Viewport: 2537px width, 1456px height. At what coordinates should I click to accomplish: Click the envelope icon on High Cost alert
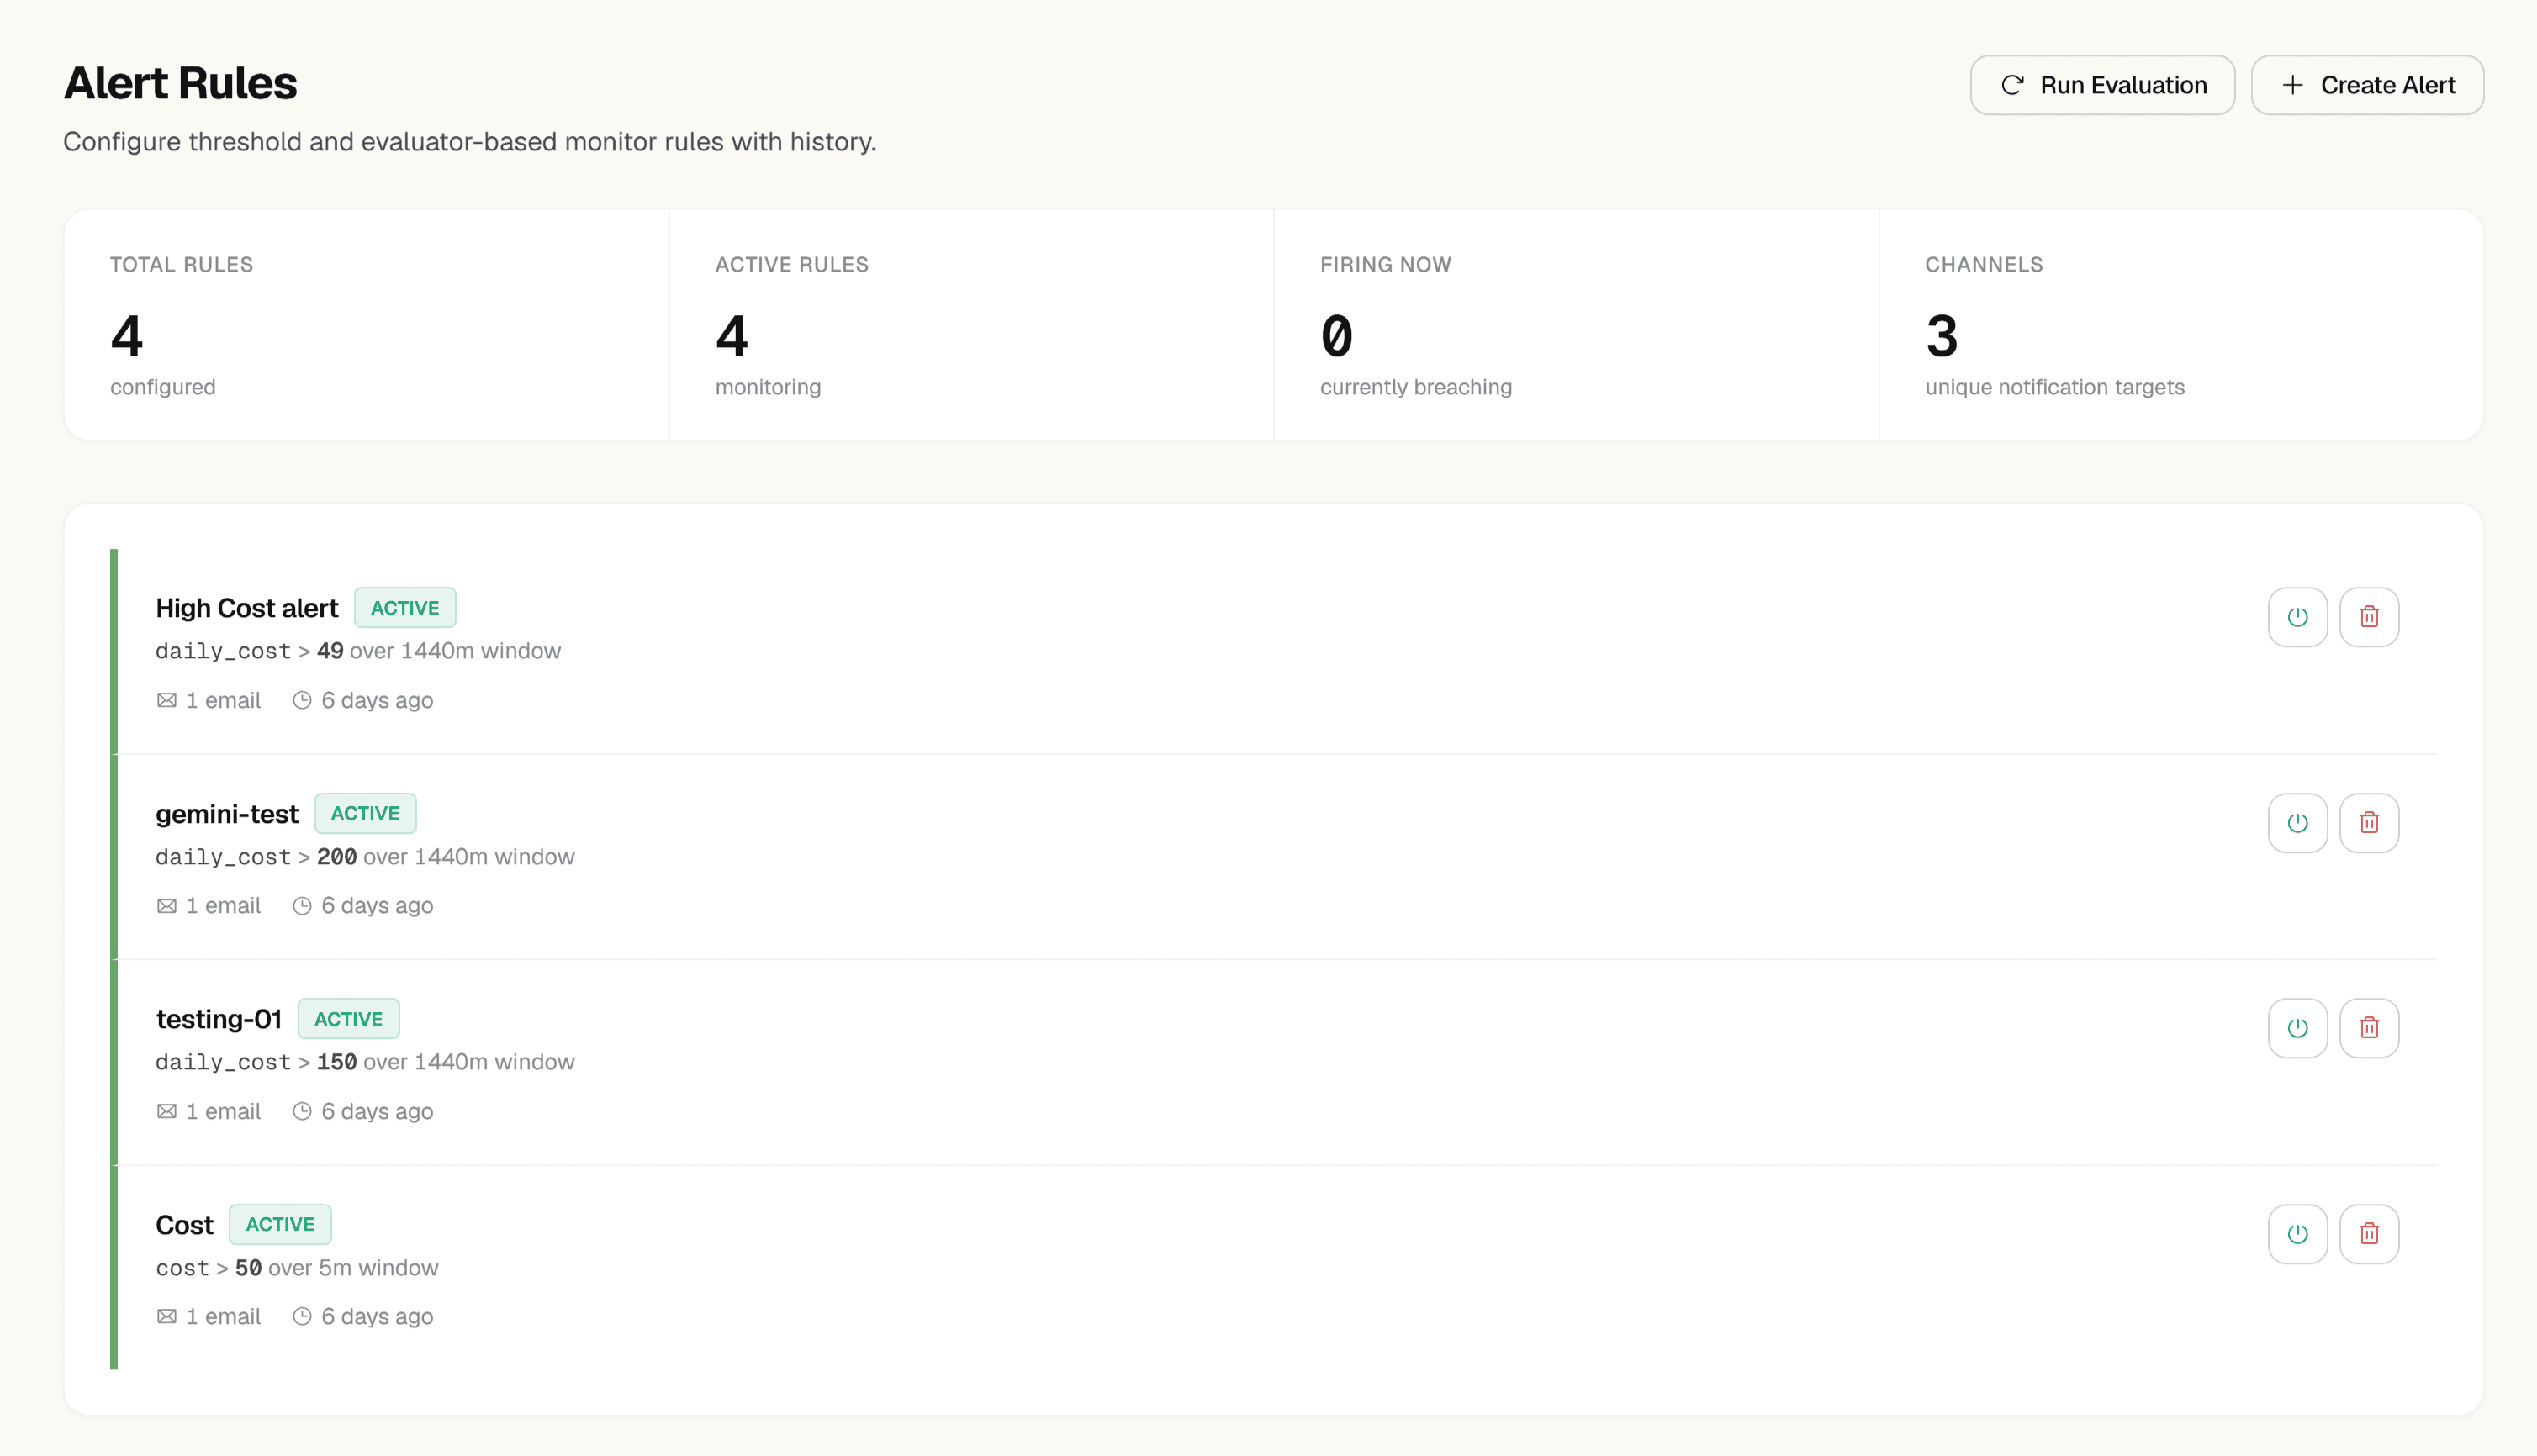pos(167,700)
